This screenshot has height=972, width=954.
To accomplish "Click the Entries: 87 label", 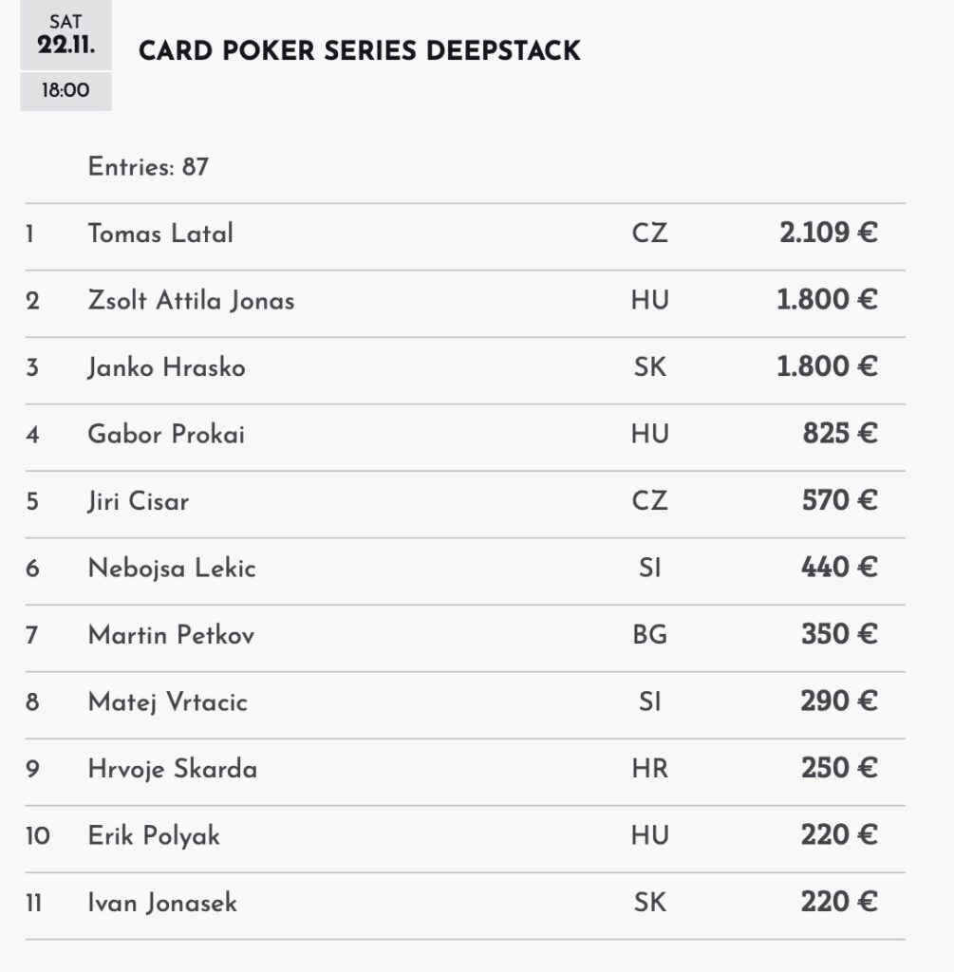I will point(148,168).
